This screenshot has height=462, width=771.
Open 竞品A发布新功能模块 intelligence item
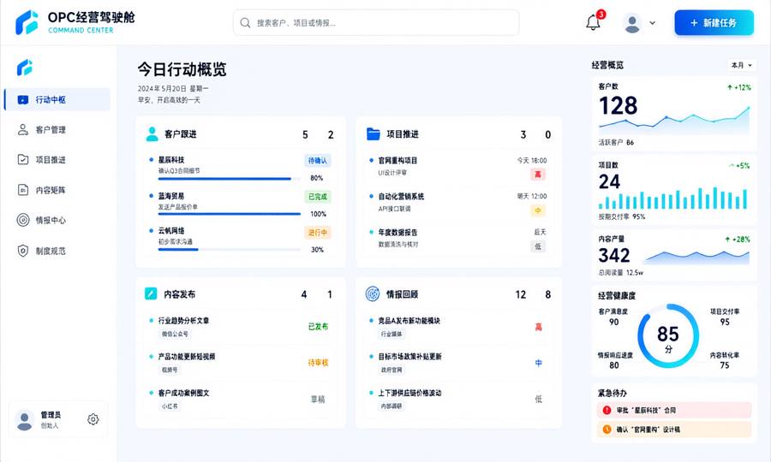(x=460, y=327)
